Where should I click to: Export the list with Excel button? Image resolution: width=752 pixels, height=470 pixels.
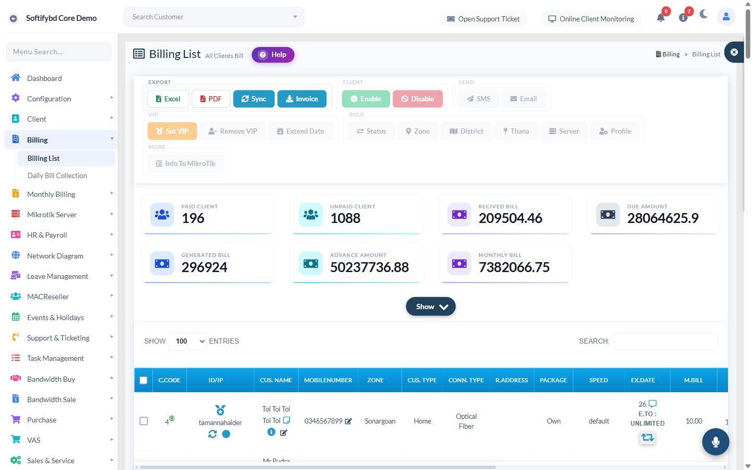click(x=168, y=99)
